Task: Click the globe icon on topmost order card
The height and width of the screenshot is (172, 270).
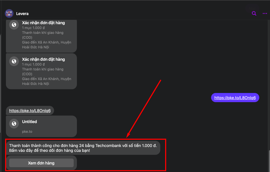Action: point(14,25)
